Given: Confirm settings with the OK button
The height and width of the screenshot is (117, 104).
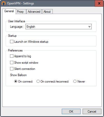Looking at the screenshot, I should point(71,111).
